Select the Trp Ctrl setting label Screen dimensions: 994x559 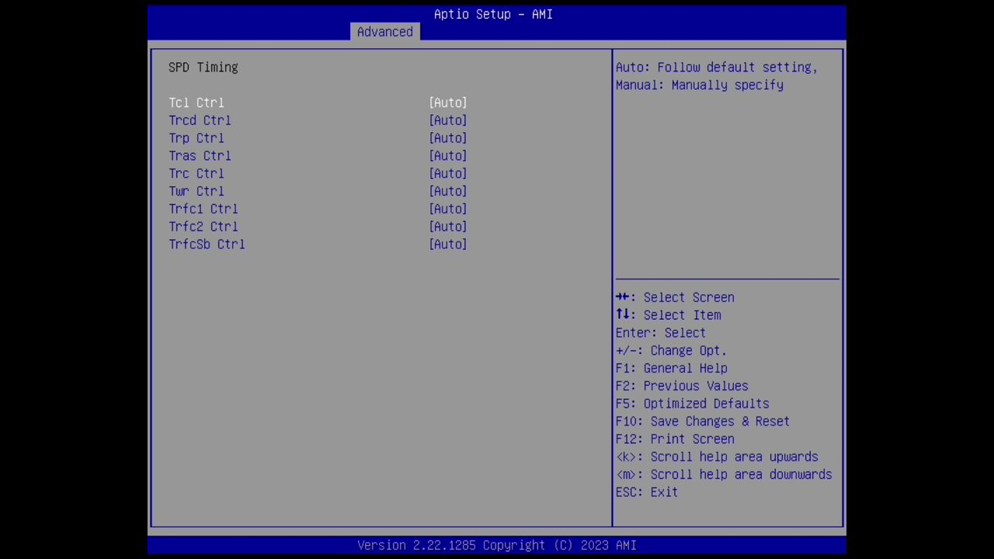point(196,138)
